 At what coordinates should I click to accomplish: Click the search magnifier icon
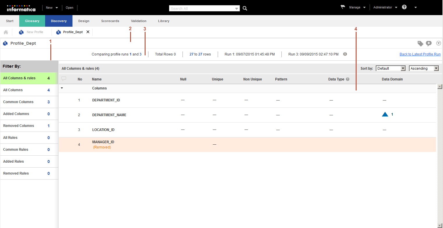click(245, 8)
